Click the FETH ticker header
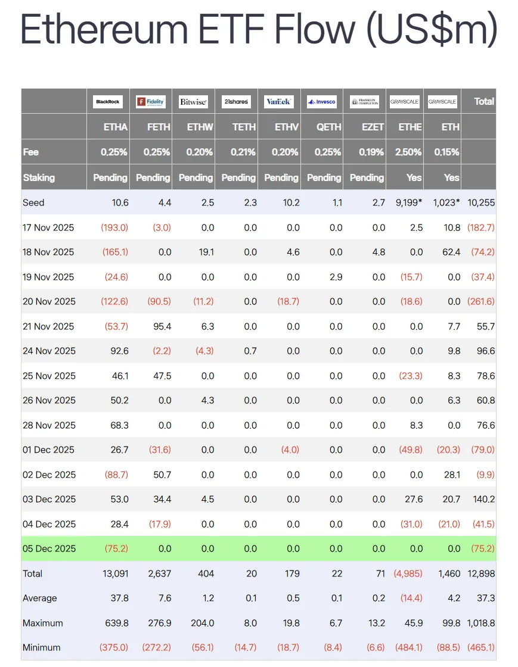The width and height of the screenshot is (518, 667). [159, 127]
